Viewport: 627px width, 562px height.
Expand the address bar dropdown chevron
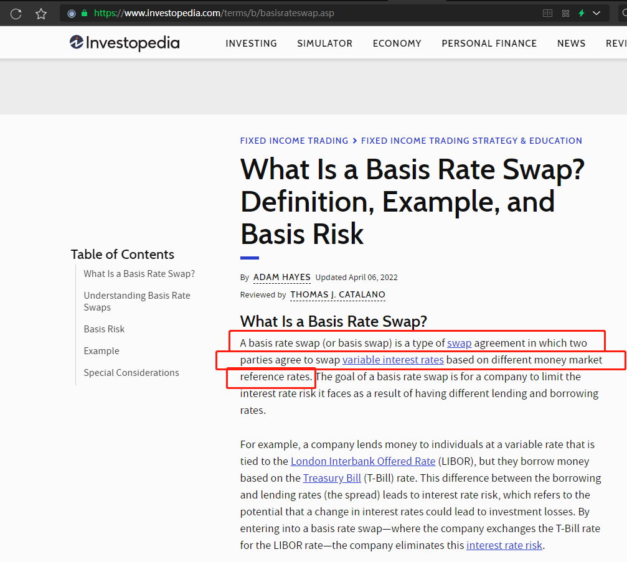(596, 13)
